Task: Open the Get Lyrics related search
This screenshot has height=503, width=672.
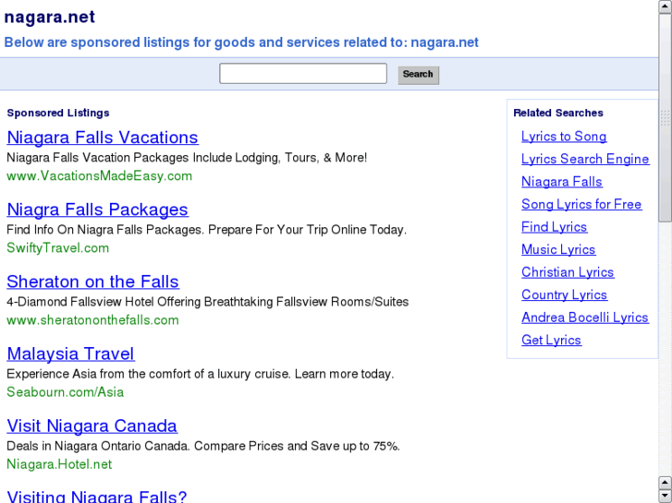Action: pos(551,340)
